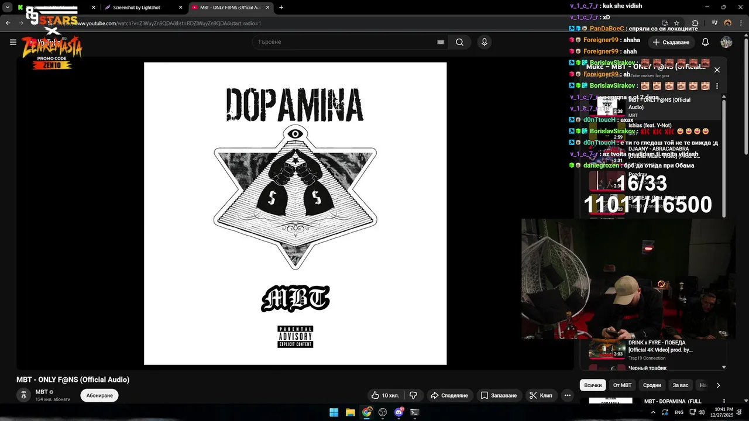
Task: Open the tab search dropdown arrow
Action: [7, 8]
